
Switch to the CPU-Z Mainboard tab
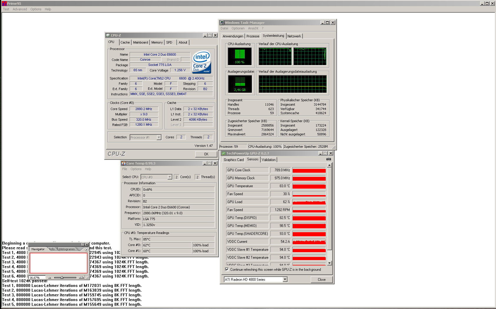(x=140, y=42)
